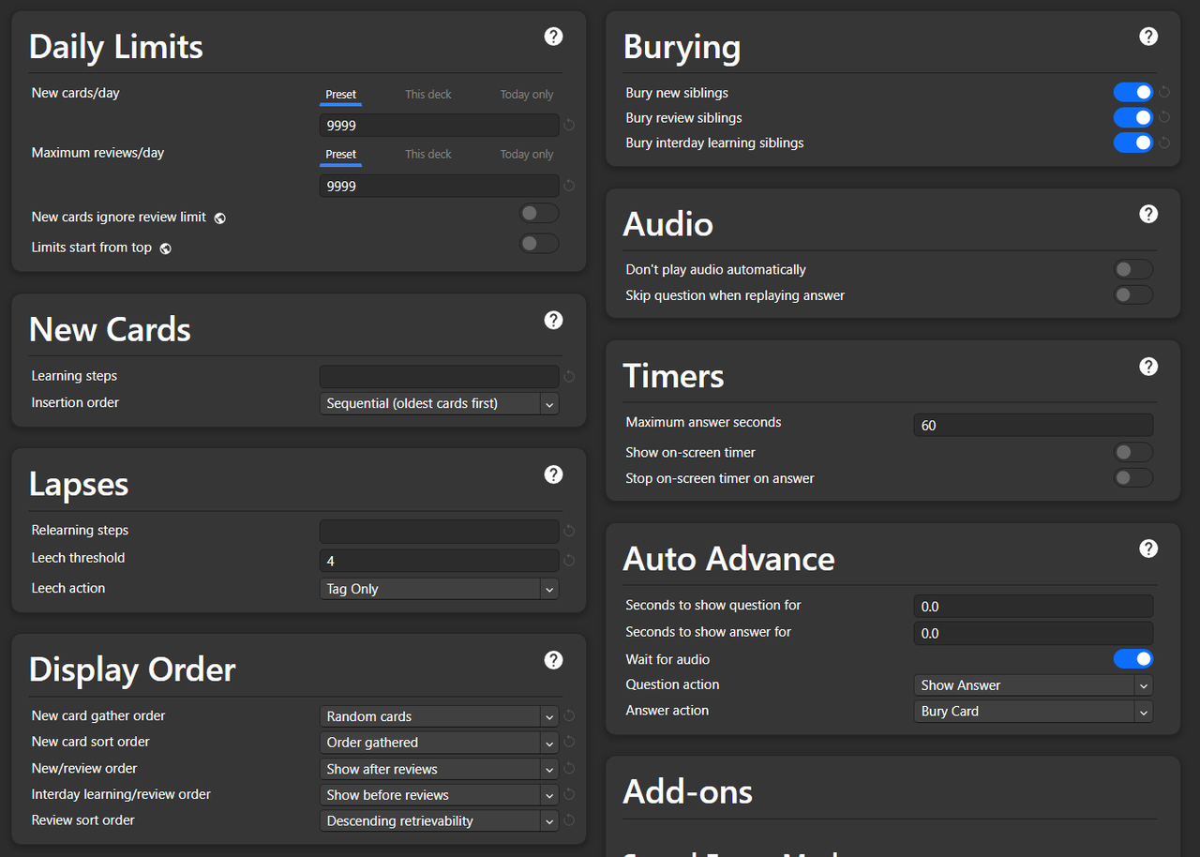Click revert icon beside Leech threshold field

click(569, 561)
